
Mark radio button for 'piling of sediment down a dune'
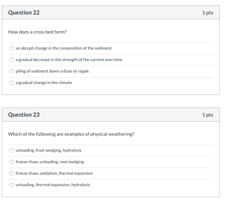[x=11, y=71]
